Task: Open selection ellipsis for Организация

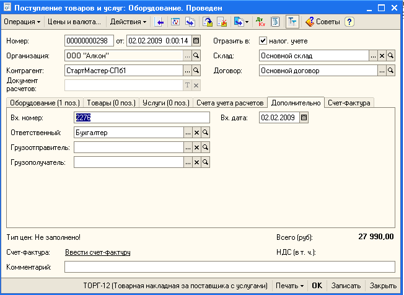Action: pos(187,56)
